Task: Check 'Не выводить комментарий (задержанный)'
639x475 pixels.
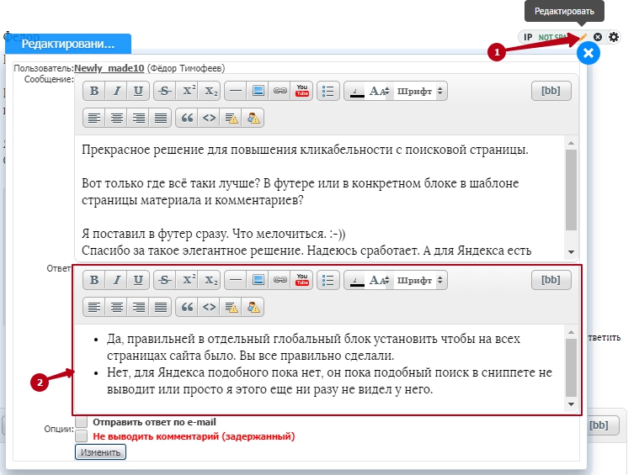Action: 82,436
